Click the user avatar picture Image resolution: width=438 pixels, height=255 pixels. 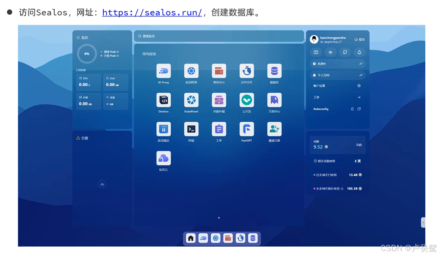click(314, 39)
